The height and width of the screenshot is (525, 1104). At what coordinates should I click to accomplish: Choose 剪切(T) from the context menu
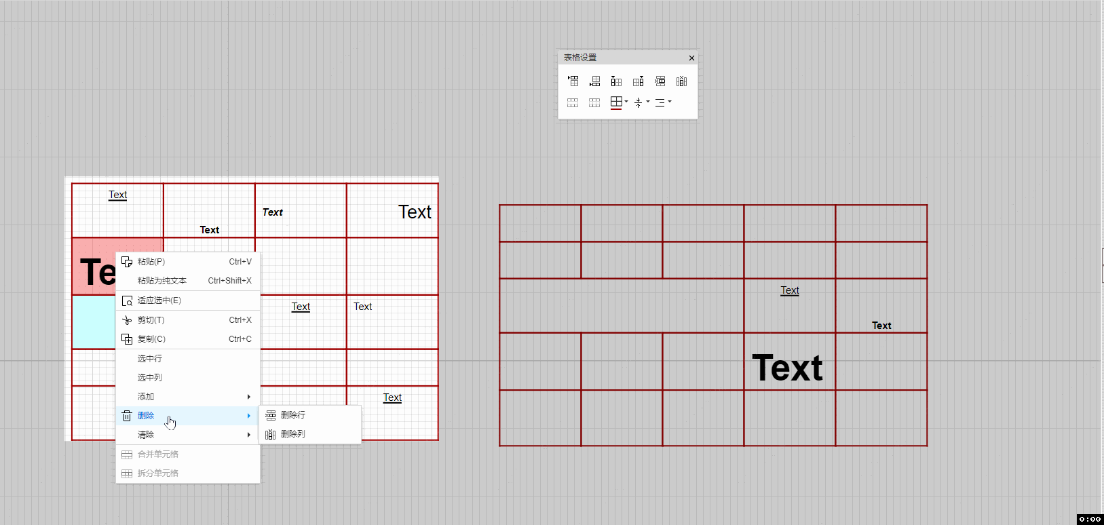pos(188,320)
